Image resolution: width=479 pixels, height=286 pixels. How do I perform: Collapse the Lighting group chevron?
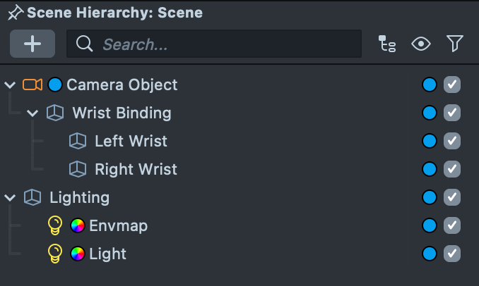pos(10,198)
